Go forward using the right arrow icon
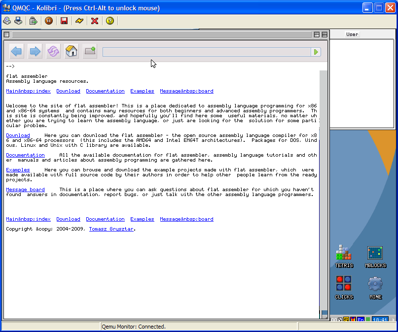 [35, 51]
